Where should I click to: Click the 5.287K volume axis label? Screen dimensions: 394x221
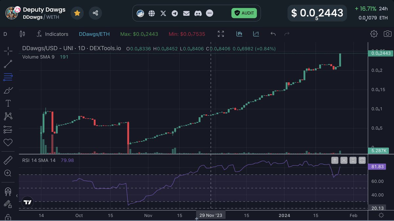tap(379, 151)
